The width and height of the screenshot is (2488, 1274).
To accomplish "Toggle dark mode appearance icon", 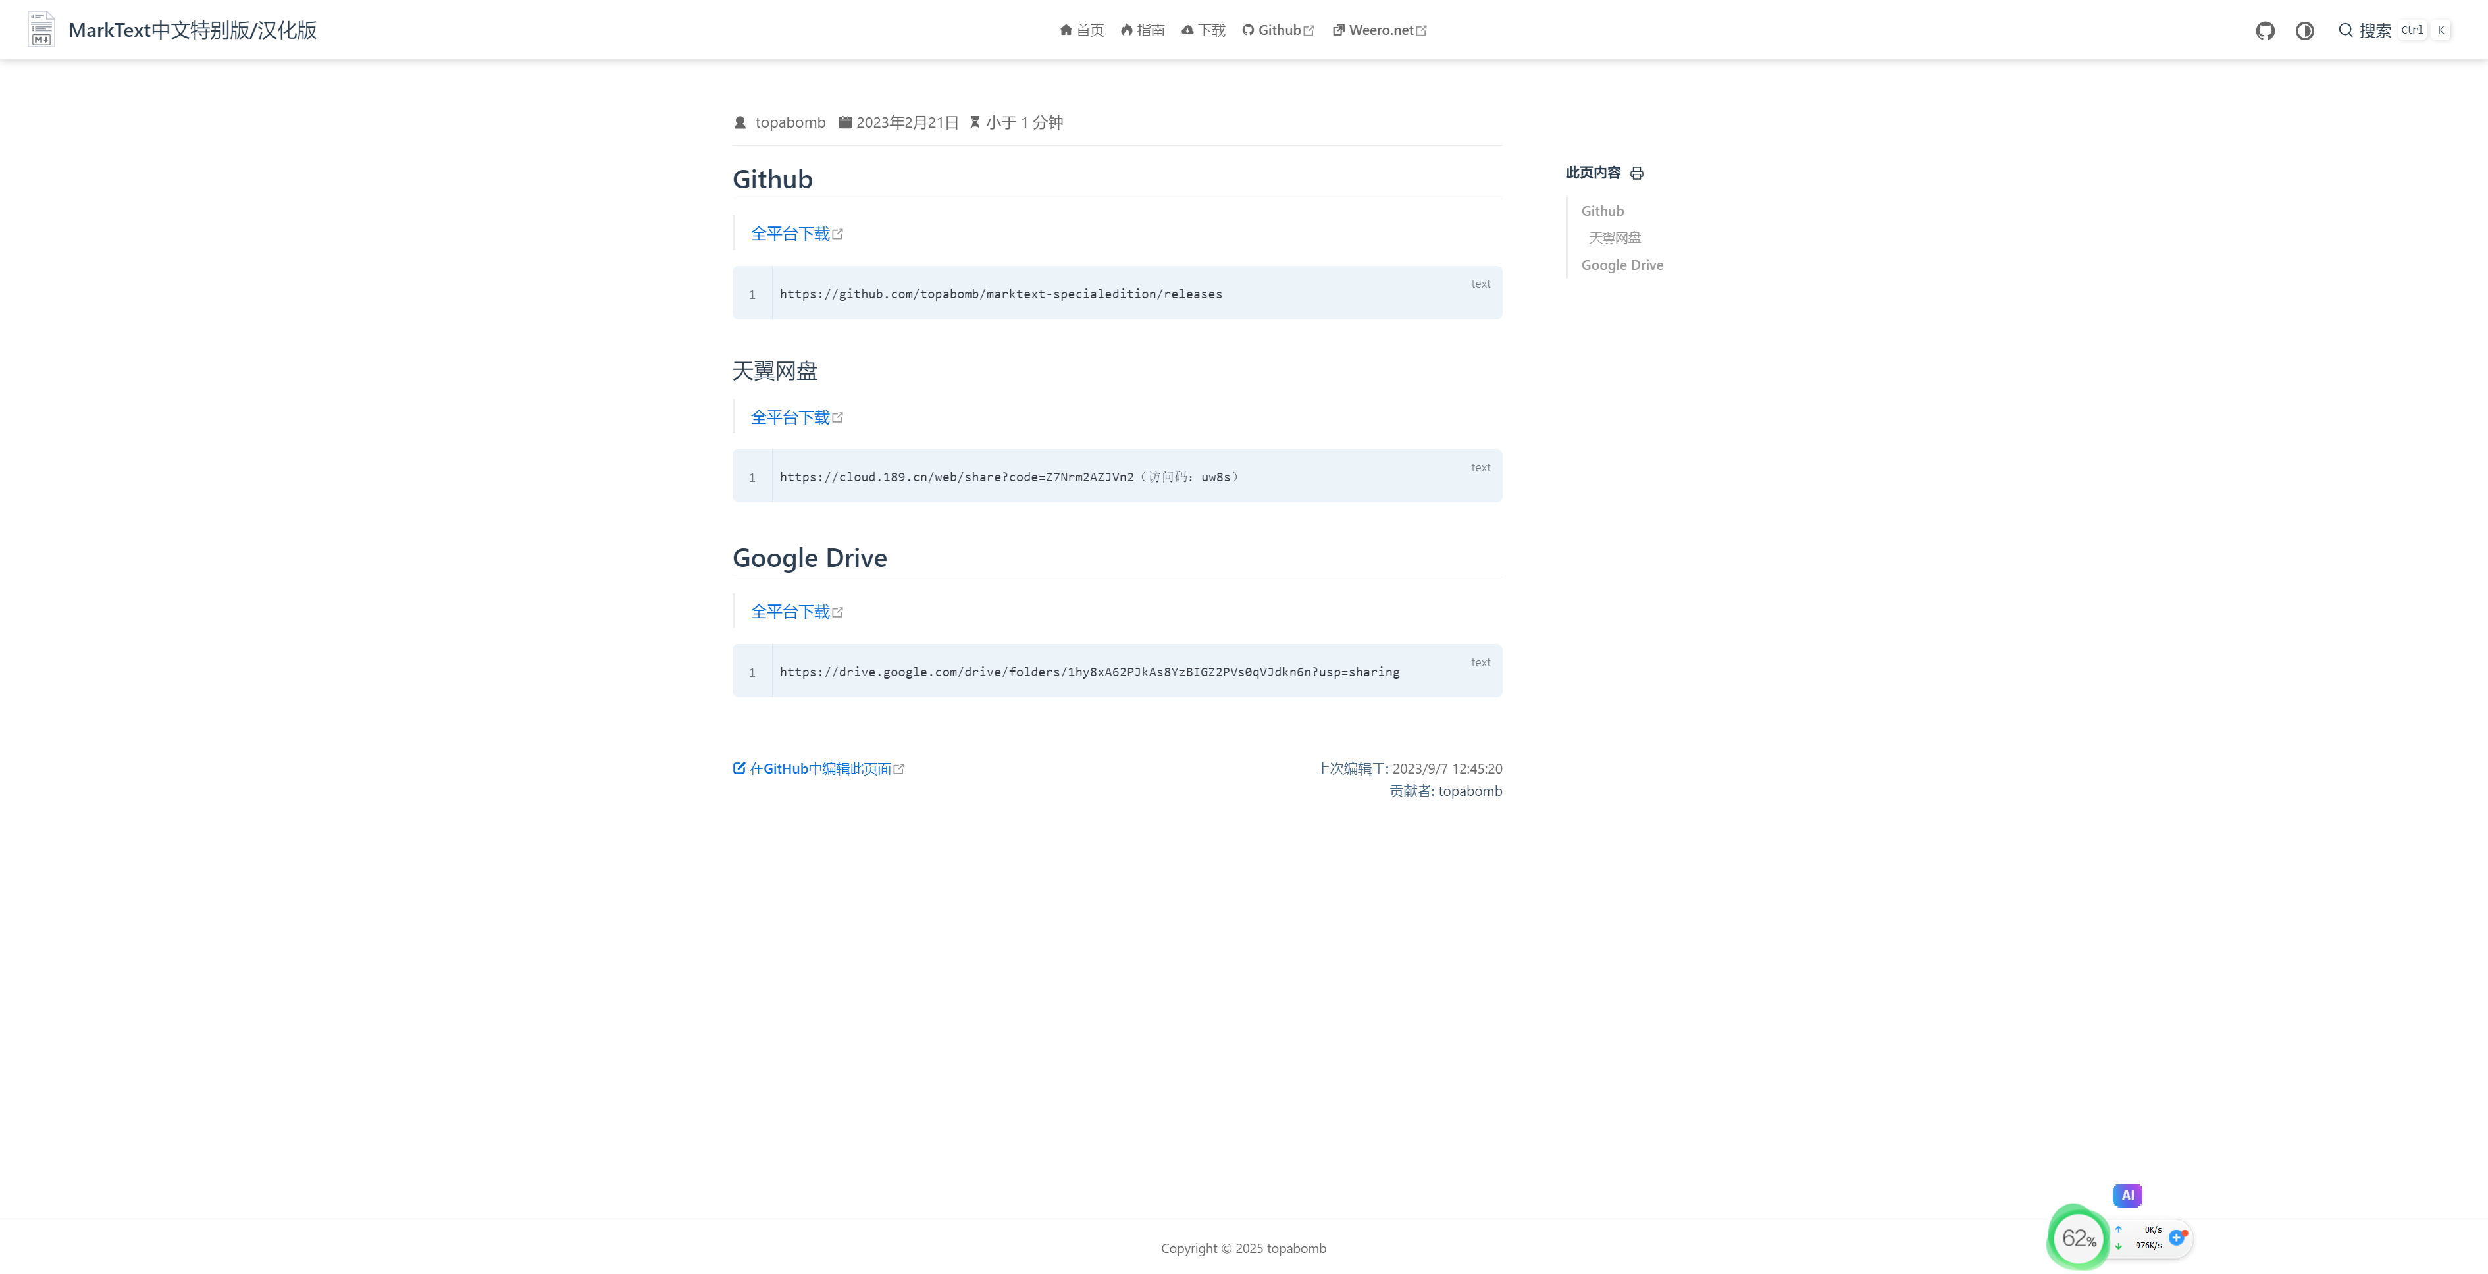I will pyautogui.click(x=2304, y=31).
